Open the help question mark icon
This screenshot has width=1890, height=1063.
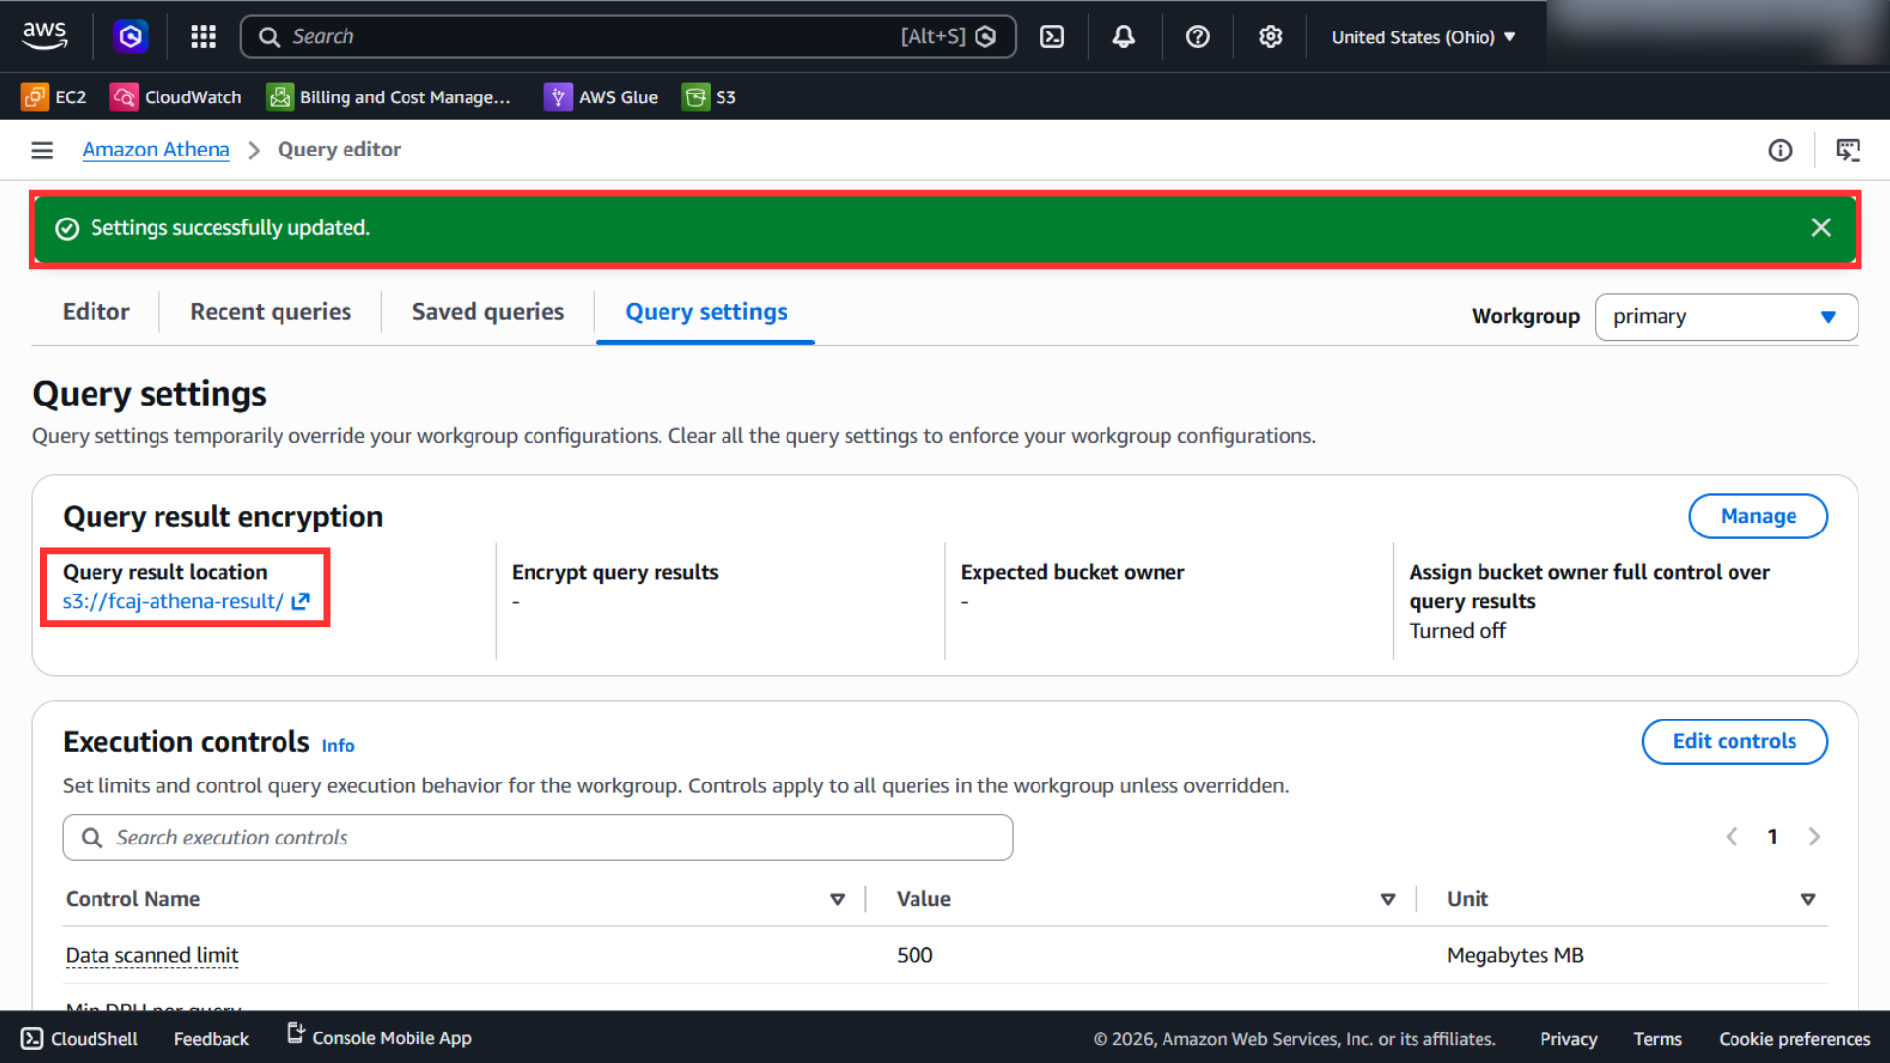point(1197,36)
